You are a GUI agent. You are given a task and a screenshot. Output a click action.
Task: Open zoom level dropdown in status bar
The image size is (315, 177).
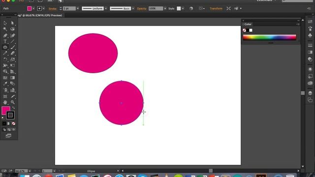pos(30,171)
